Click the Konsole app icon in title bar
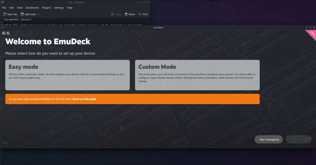The height and width of the screenshot is (165, 316). pyautogui.click(x=3, y=2)
